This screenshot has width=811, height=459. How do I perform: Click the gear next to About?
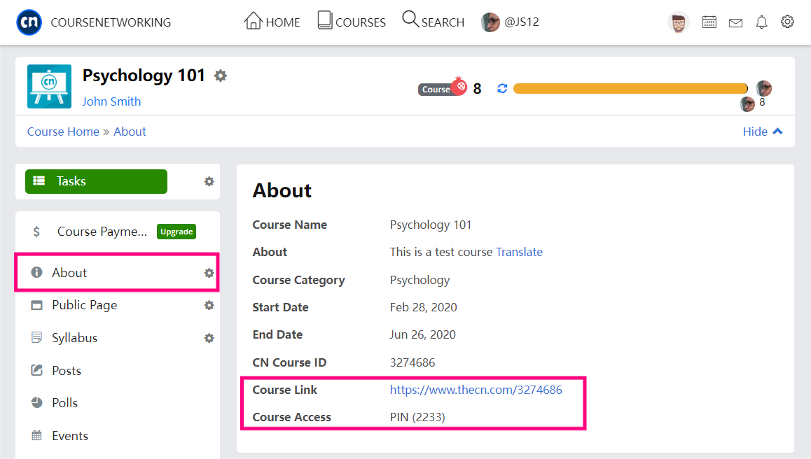pyautogui.click(x=209, y=273)
